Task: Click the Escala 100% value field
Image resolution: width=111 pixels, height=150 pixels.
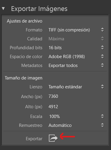Action: 54,117
